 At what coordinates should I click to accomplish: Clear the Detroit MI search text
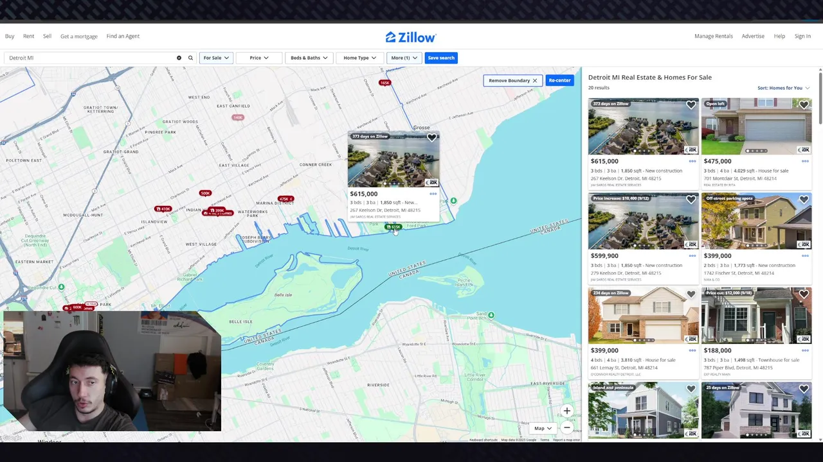[x=179, y=58]
